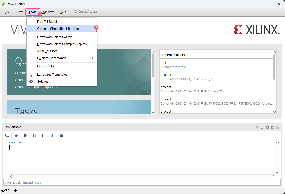Screen dimensions: 285x194
Task: Click the Quick Access search icon
Action: click(x=76, y=12)
